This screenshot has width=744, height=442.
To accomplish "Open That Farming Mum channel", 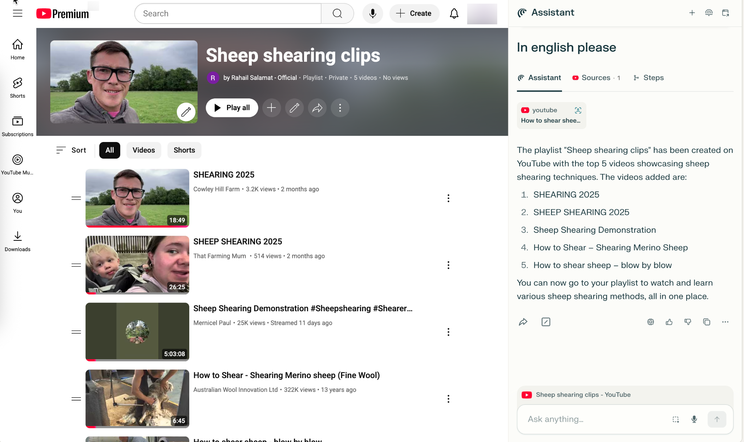I will click(x=219, y=256).
